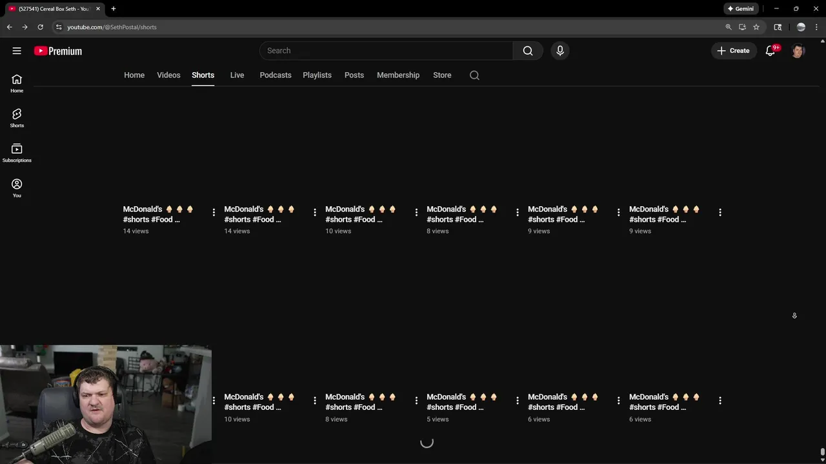Open the notifications bell
The width and height of the screenshot is (826, 464).
click(x=771, y=51)
